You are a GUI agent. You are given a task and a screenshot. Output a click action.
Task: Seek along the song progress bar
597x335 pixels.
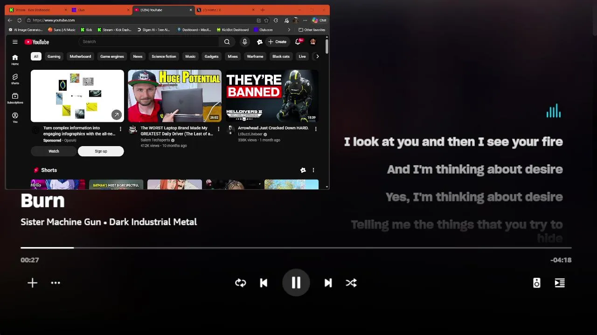click(296, 248)
